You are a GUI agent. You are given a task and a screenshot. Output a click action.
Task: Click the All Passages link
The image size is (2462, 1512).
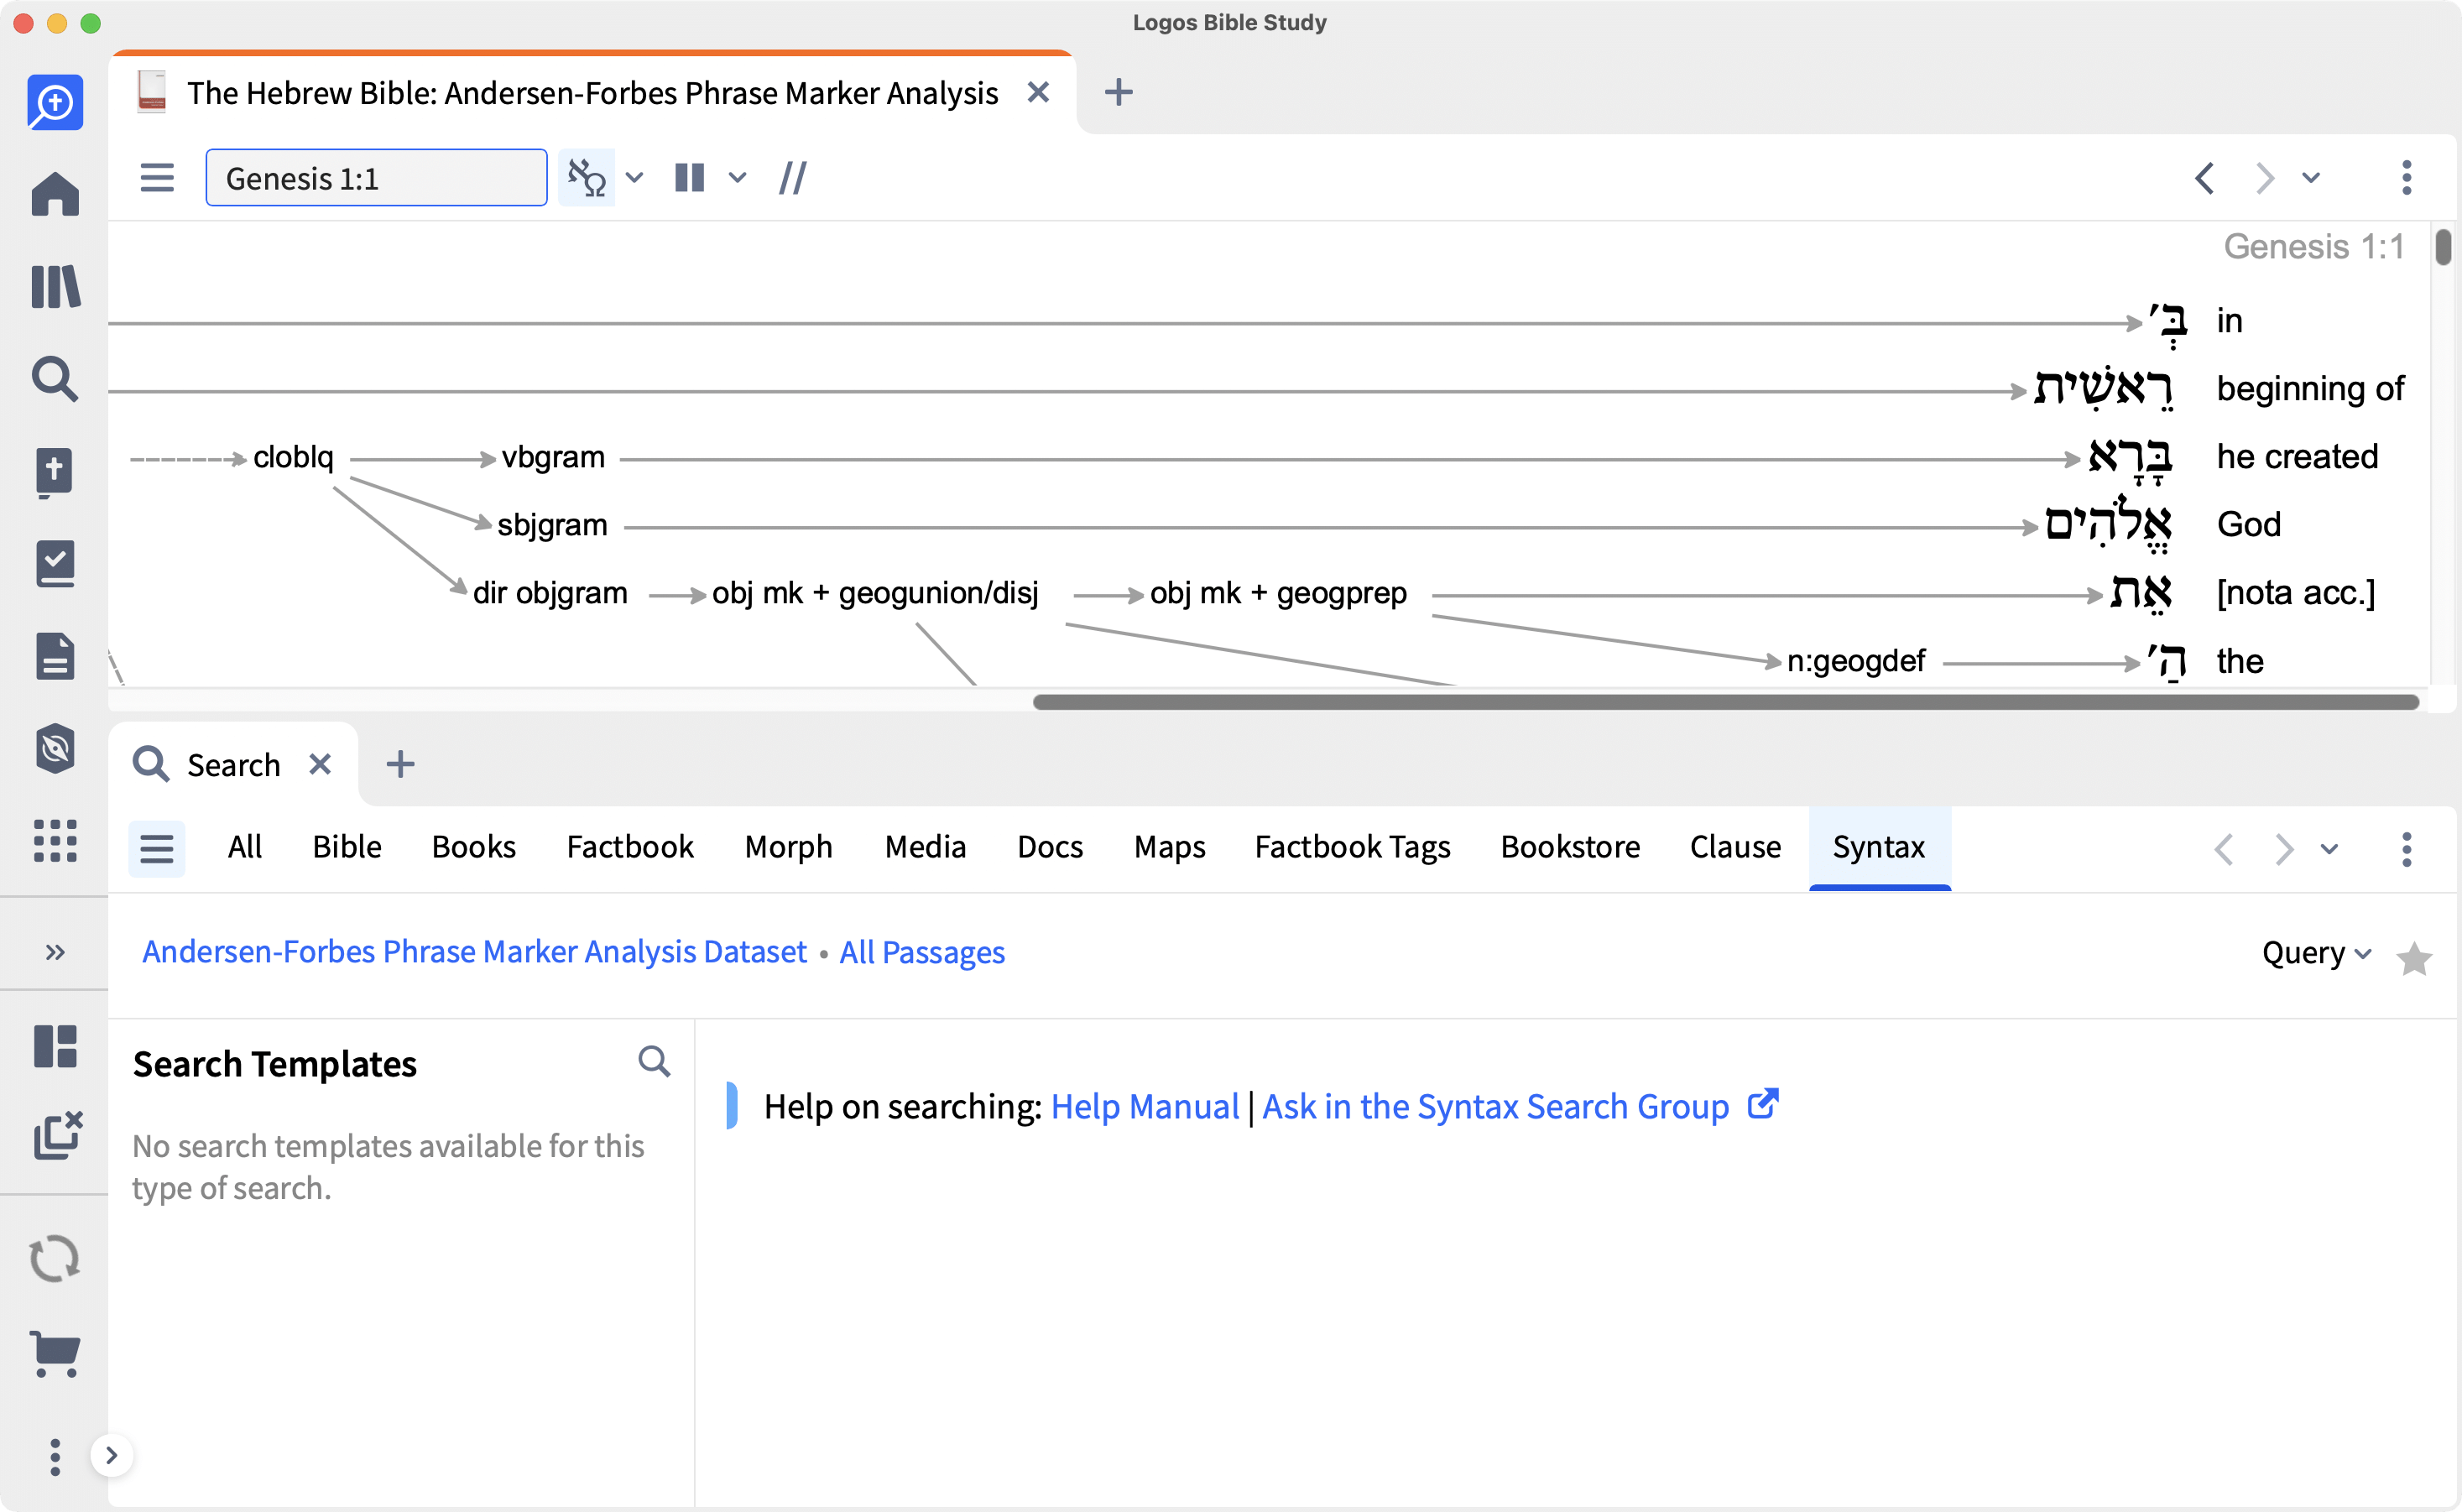922,952
